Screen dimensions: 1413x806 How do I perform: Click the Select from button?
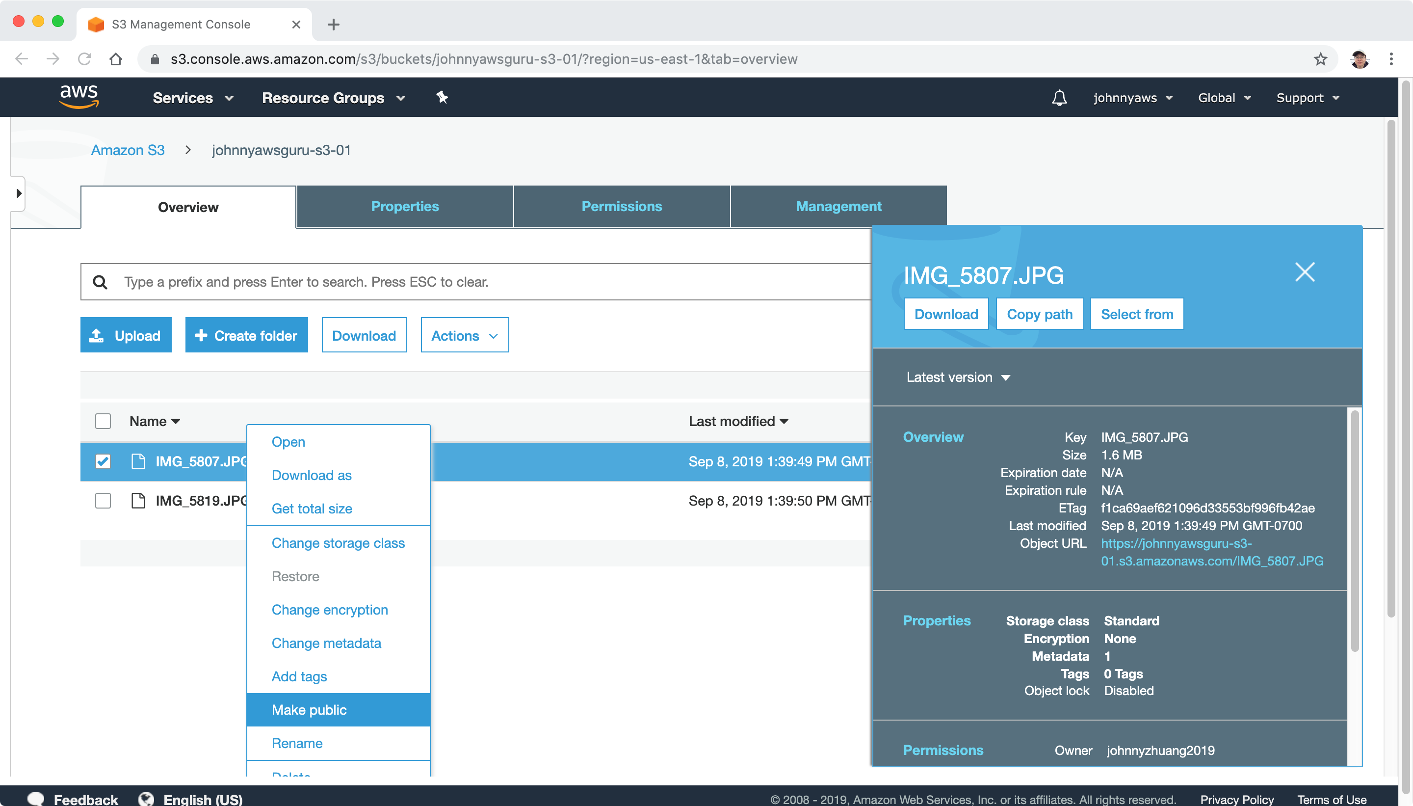pos(1137,314)
